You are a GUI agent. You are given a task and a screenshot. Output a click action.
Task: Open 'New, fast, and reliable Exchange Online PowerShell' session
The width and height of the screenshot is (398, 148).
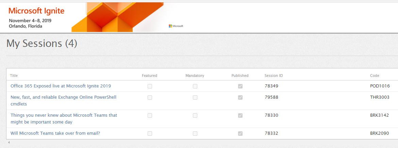coord(64,100)
